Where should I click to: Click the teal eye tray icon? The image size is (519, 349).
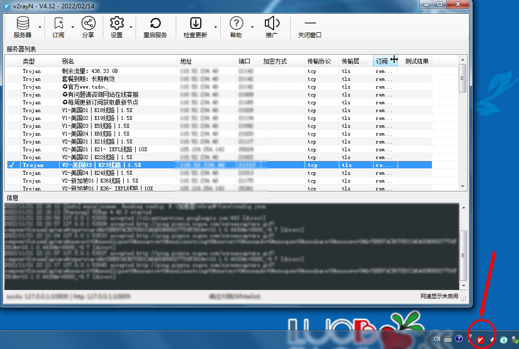point(503,340)
